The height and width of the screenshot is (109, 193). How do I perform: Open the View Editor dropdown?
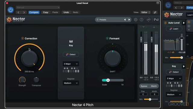(x=146, y=12)
